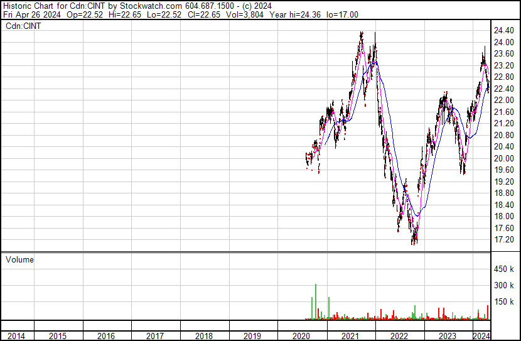Screen dimensions: 521x341
Task: Click the 2017 year label
Action: [155, 336]
